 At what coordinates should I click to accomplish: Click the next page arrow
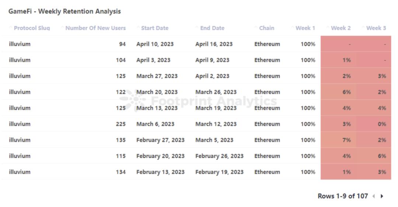(x=382, y=196)
